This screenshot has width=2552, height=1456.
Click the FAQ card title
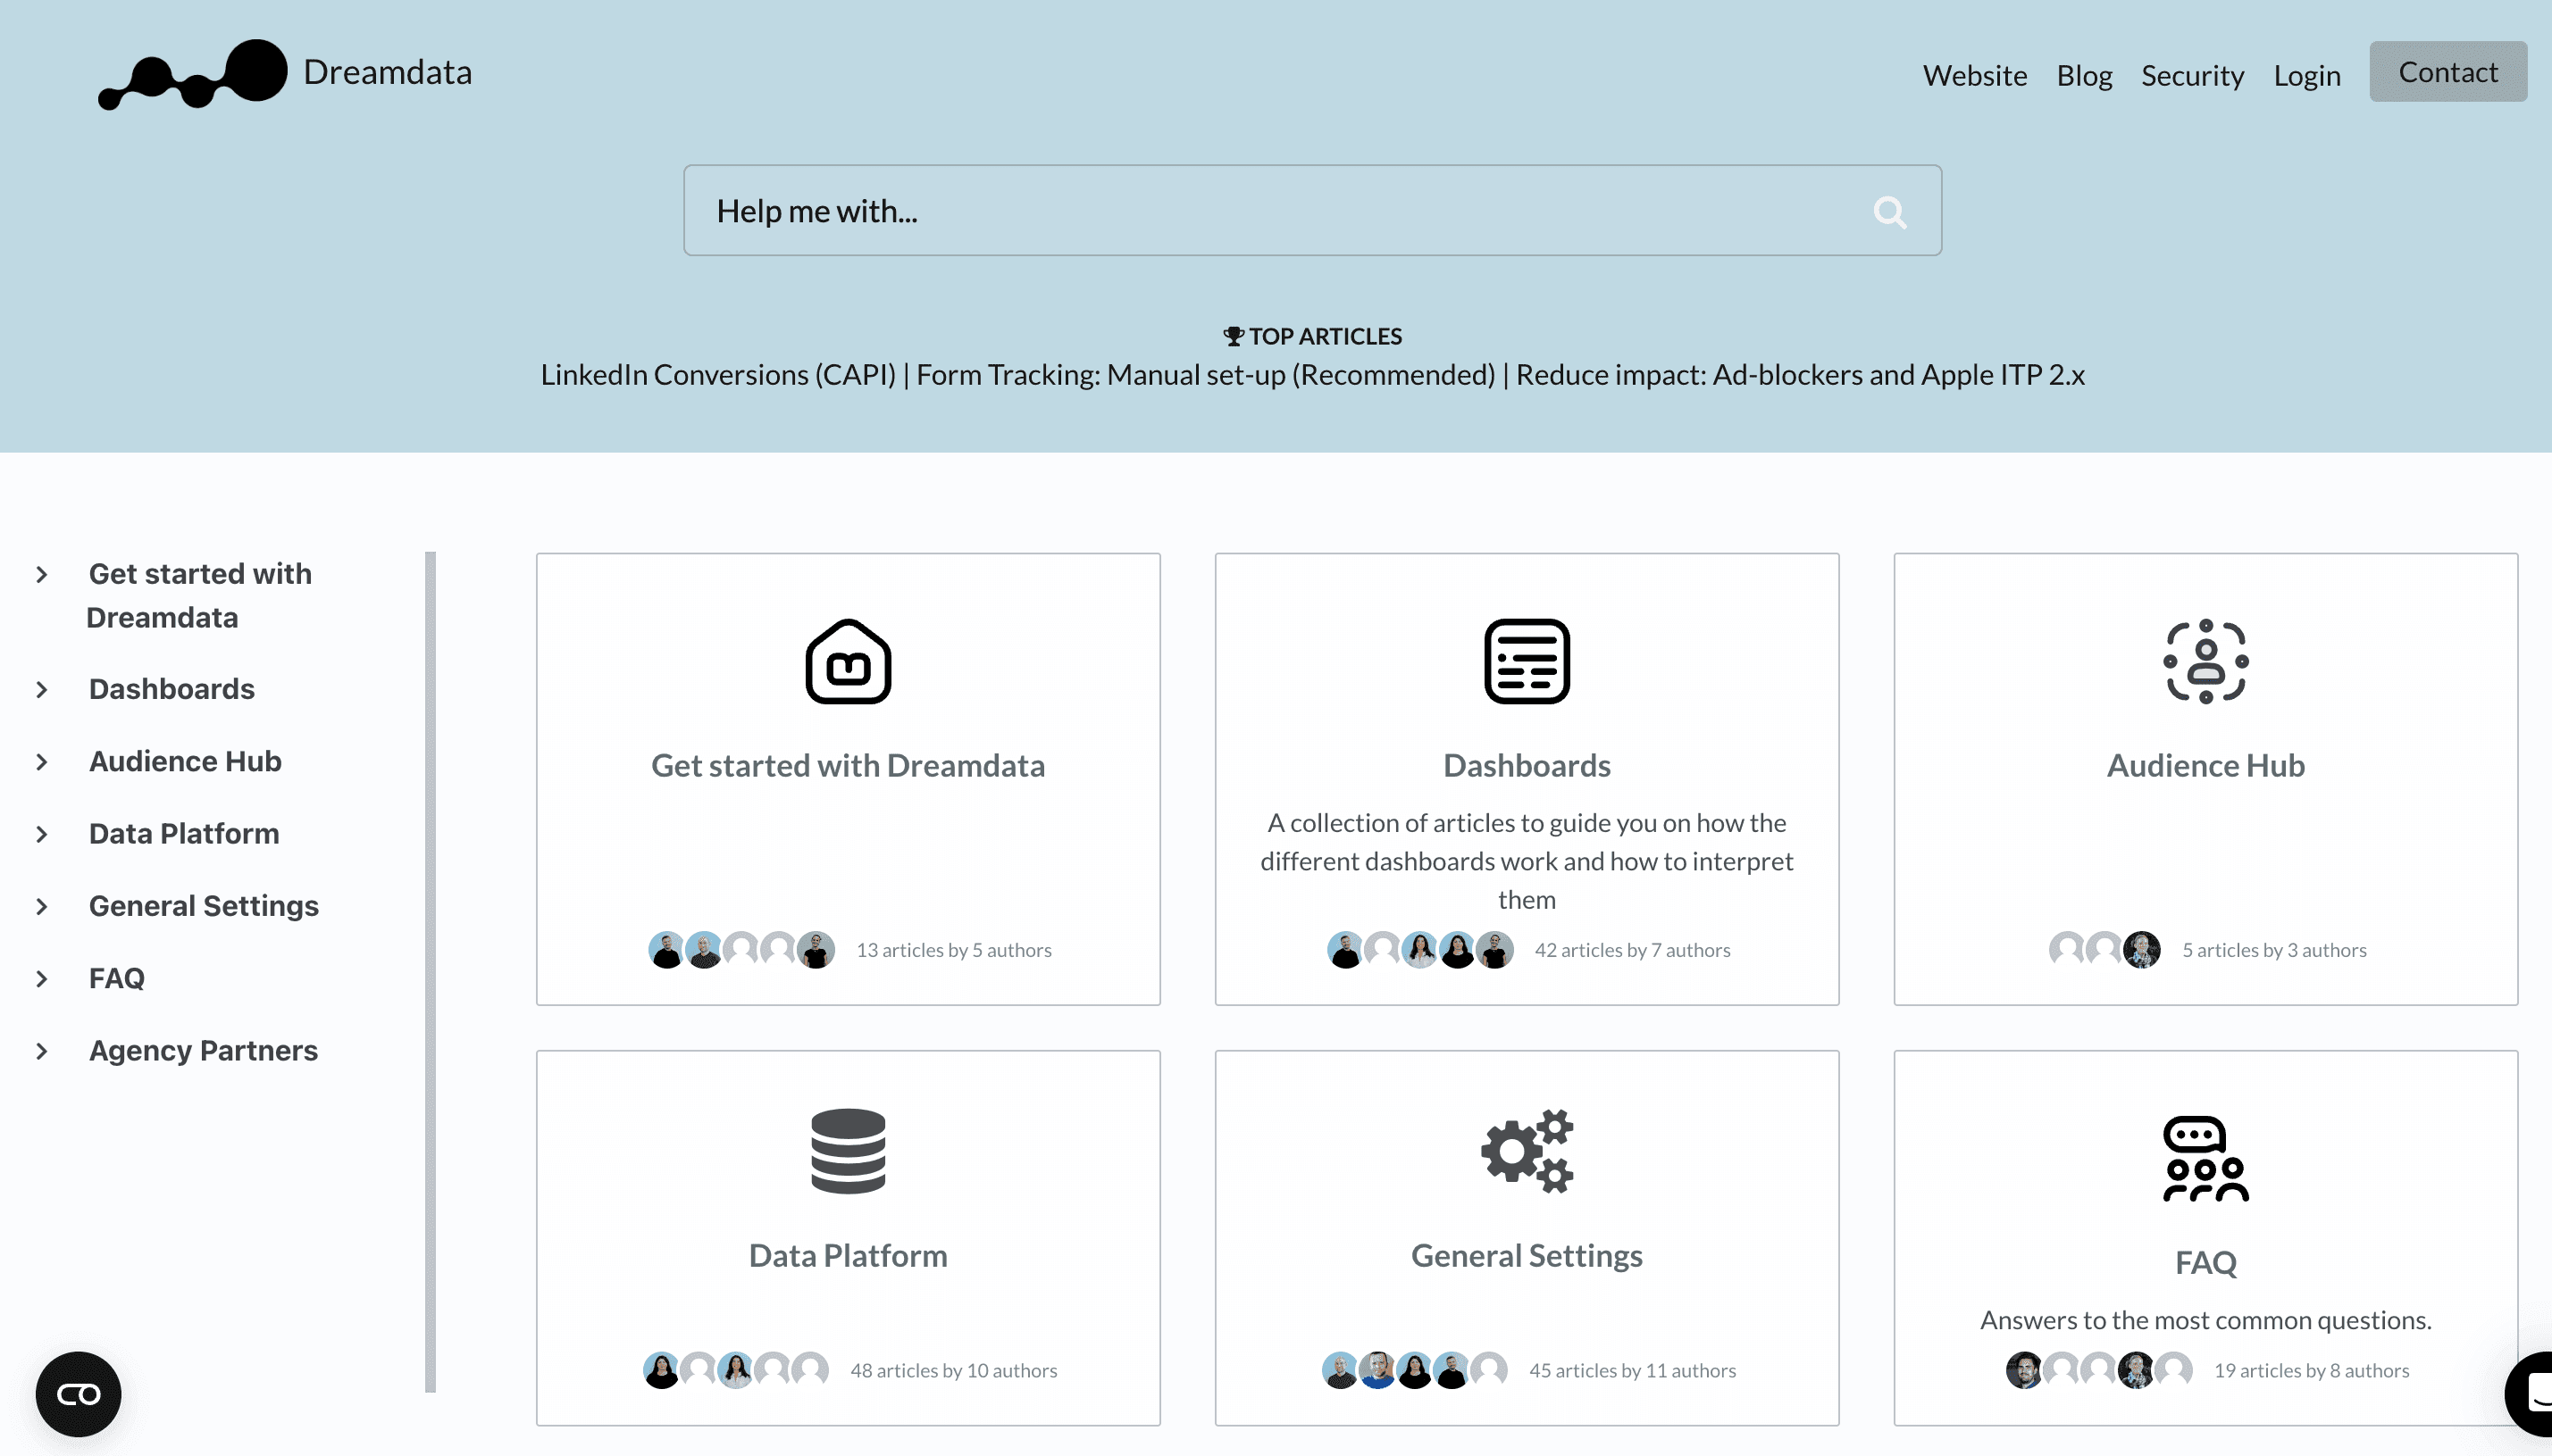(x=2205, y=1263)
